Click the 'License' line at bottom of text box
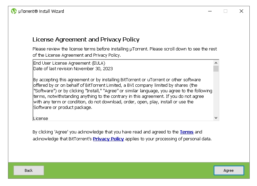 [41, 118]
